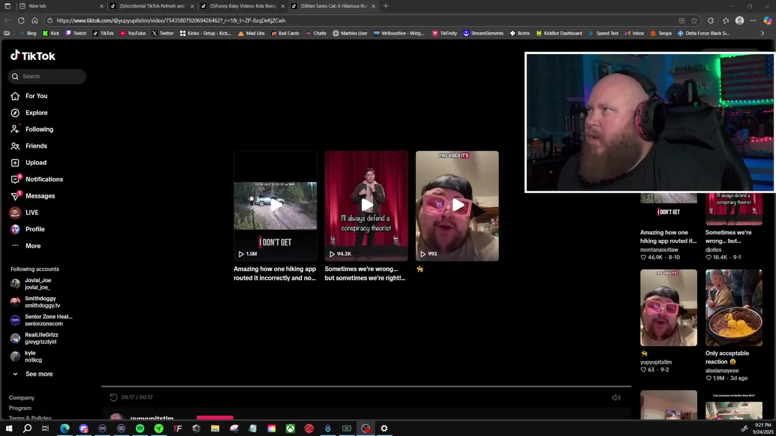Open the TikTok logo home link
776x436 pixels.
click(33, 56)
